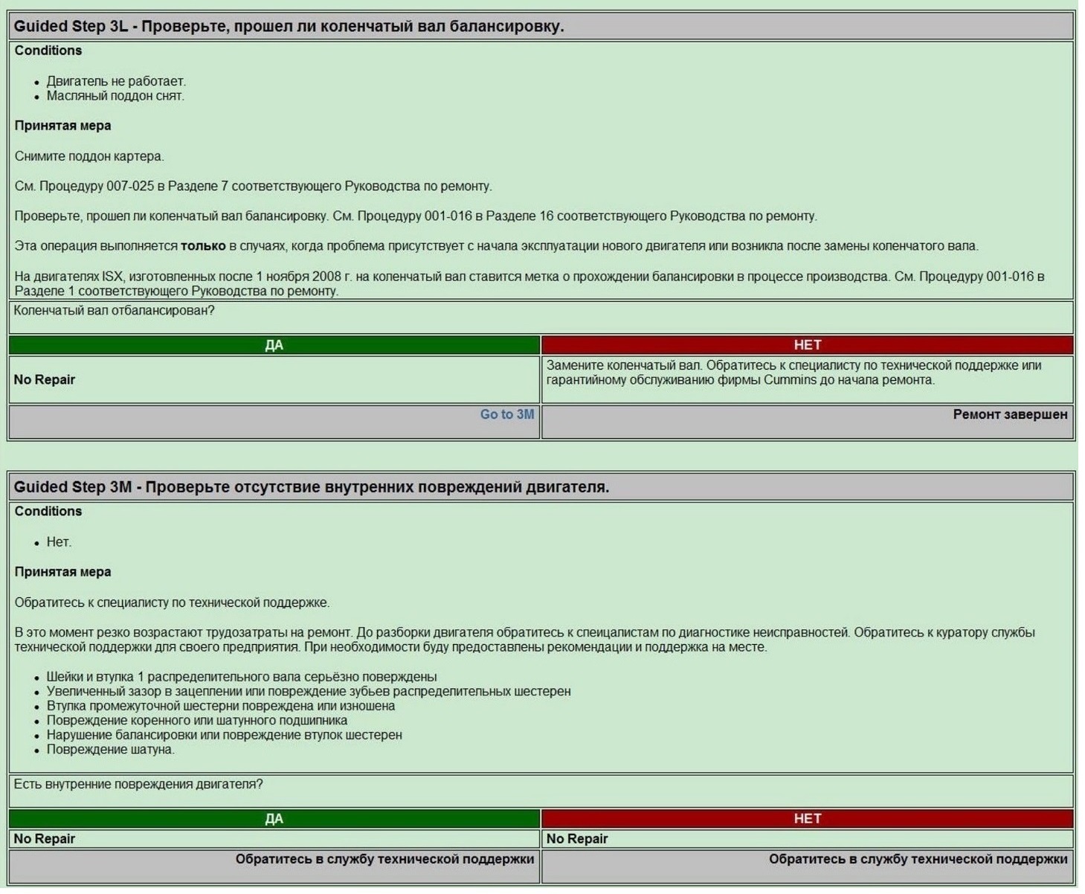Click the question 'Коленчатый вал отбалансирован?'
This screenshot has height=894, width=1085.
pyautogui.click(x=114, y=311)
